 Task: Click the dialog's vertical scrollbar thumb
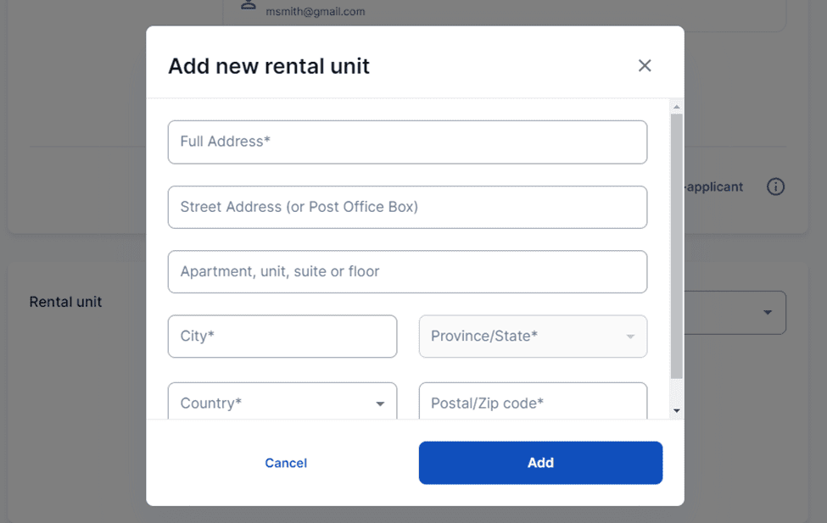676,246
